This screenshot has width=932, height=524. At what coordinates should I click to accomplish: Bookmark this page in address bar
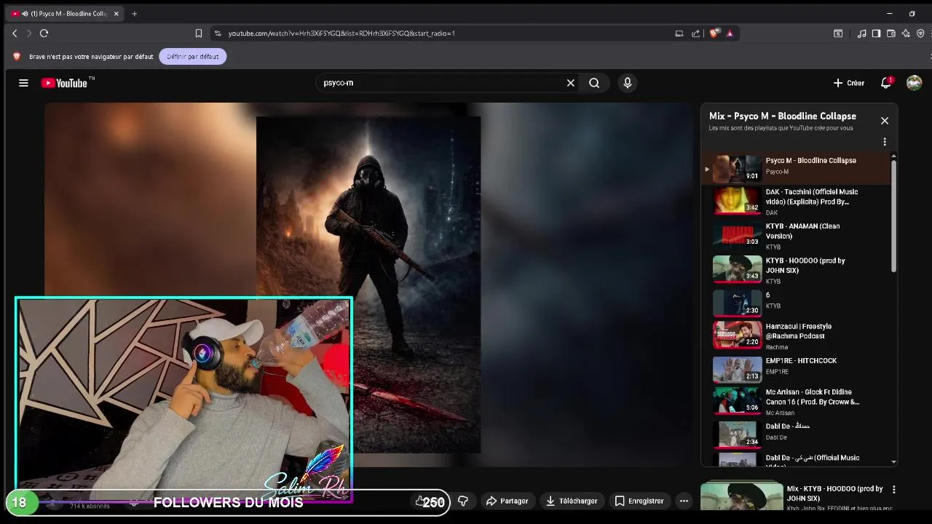point(198,33)
